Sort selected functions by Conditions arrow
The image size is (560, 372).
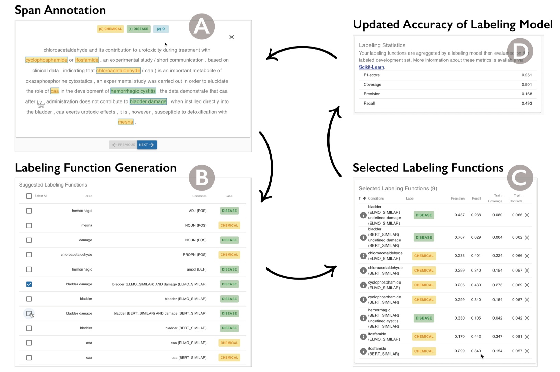coord(364,199)
